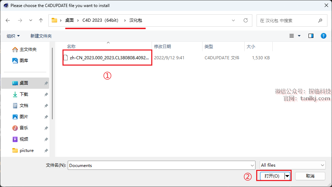This screenshot has width=332, height=187.
Task: Go forward with the right arrow
Action: tap(20, 20)
